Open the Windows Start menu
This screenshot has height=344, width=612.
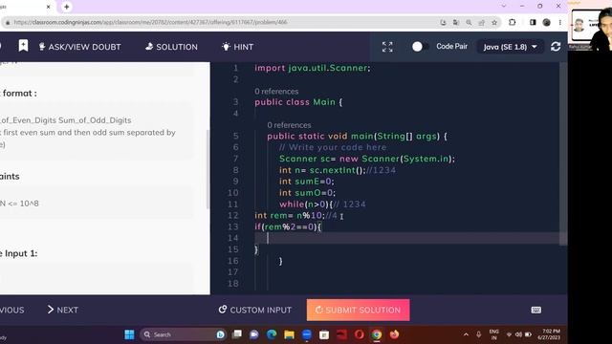129,334
